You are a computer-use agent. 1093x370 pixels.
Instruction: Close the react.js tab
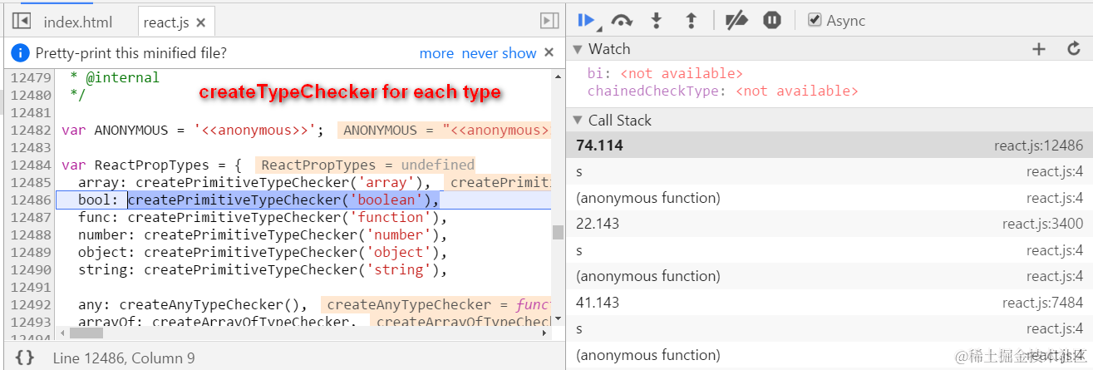201,22
